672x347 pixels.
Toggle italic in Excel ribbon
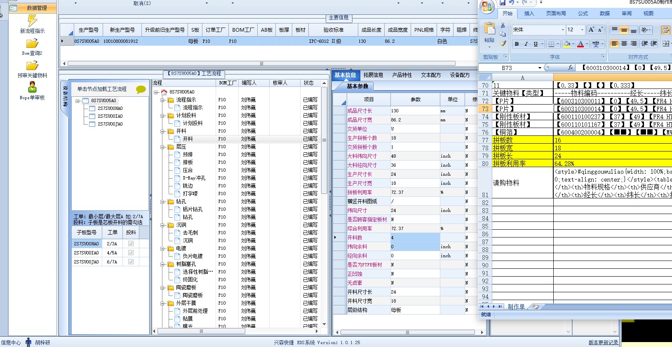coord(526,44)
